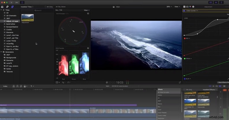229x120 pixels.
Task: Click the Vectorscope settings icon
Action: point(88,13)
